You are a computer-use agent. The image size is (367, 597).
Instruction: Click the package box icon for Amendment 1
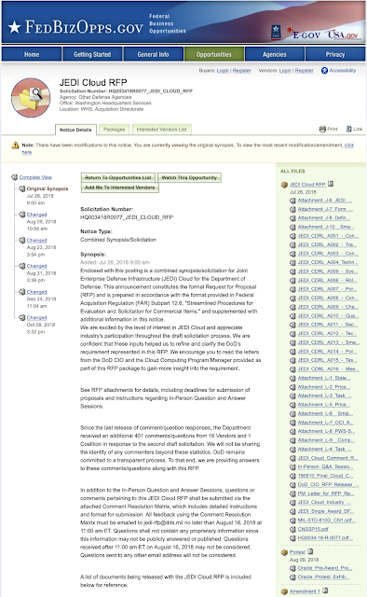284,591
